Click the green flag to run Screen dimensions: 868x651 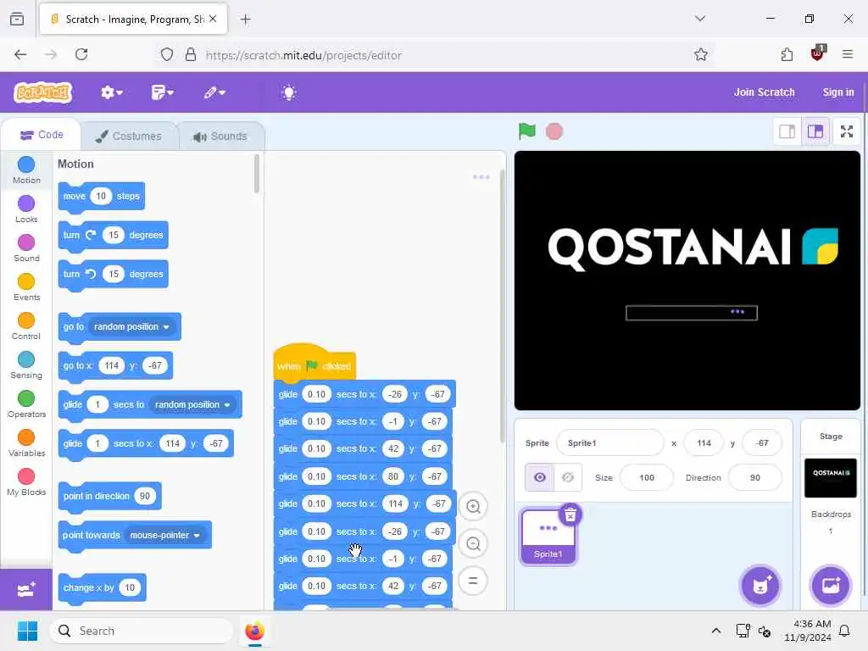527,131
